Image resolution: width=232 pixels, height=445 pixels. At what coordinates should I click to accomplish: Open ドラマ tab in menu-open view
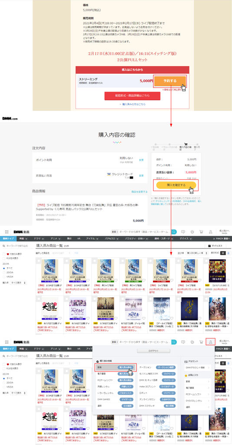[x=39, y=349]
